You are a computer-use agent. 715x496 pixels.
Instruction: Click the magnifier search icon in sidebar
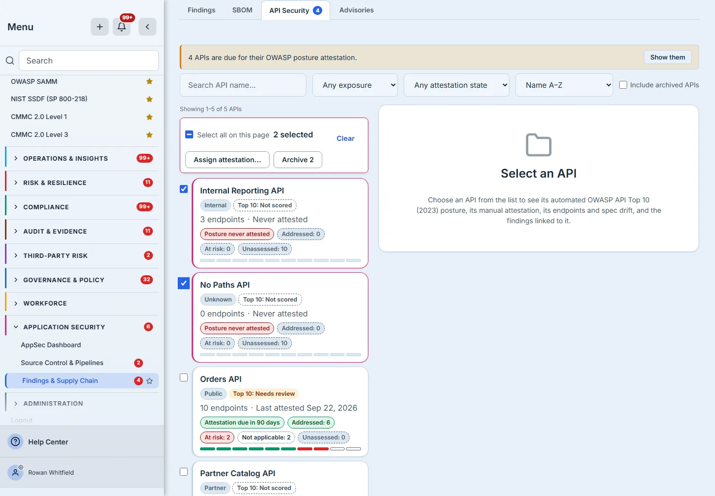[x=10, y=61]
